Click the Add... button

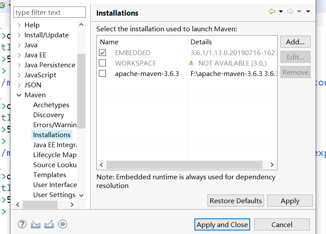pos(295,42)
